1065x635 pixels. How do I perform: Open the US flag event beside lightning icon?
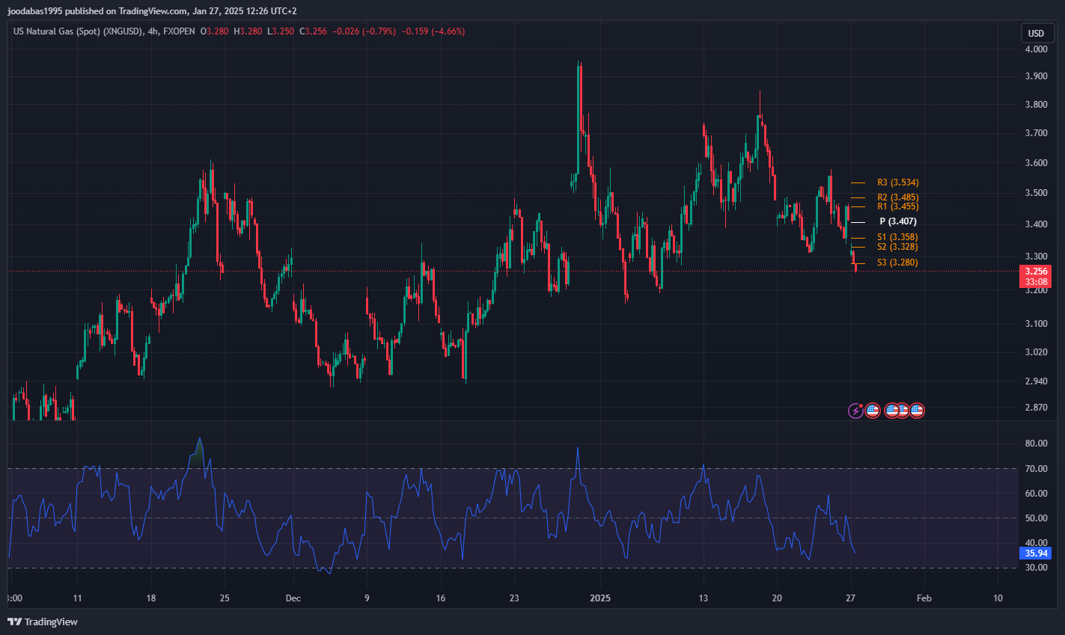pos(873,410)
